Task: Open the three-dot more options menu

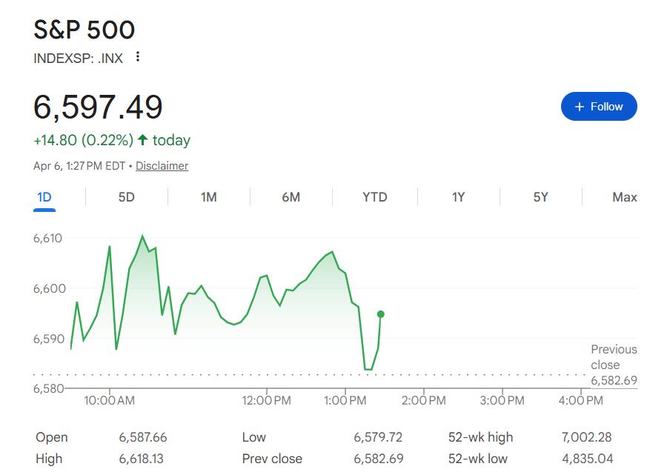Action: tap(137, 57)
